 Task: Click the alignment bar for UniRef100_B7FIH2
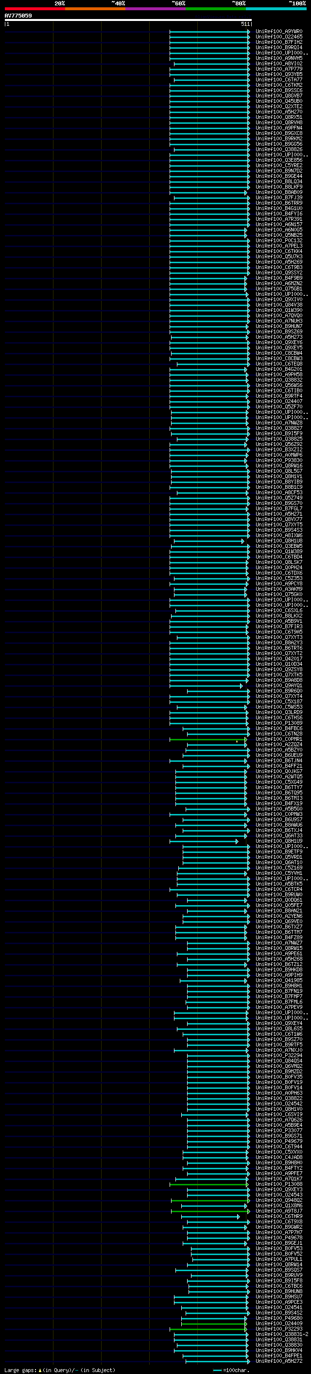point(209,42)
